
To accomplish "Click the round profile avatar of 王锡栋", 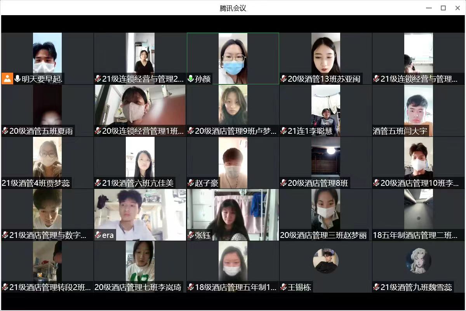I will click(x=326, y=261).
